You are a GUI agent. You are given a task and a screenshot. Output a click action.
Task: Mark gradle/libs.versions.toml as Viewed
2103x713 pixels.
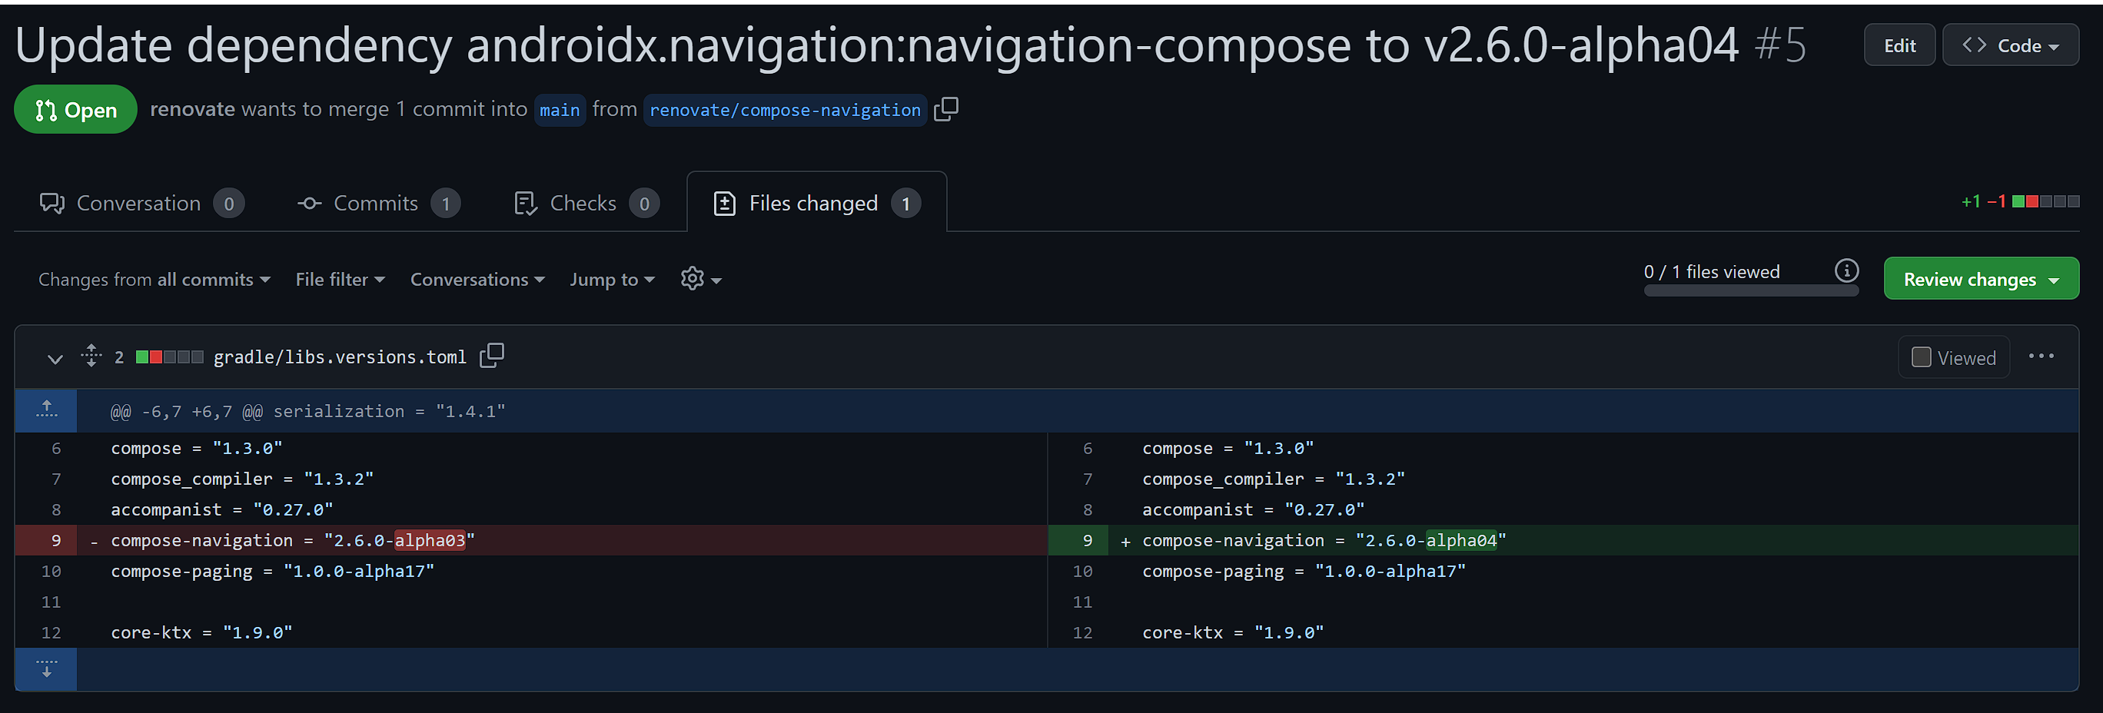click(x=1954, y=357)
